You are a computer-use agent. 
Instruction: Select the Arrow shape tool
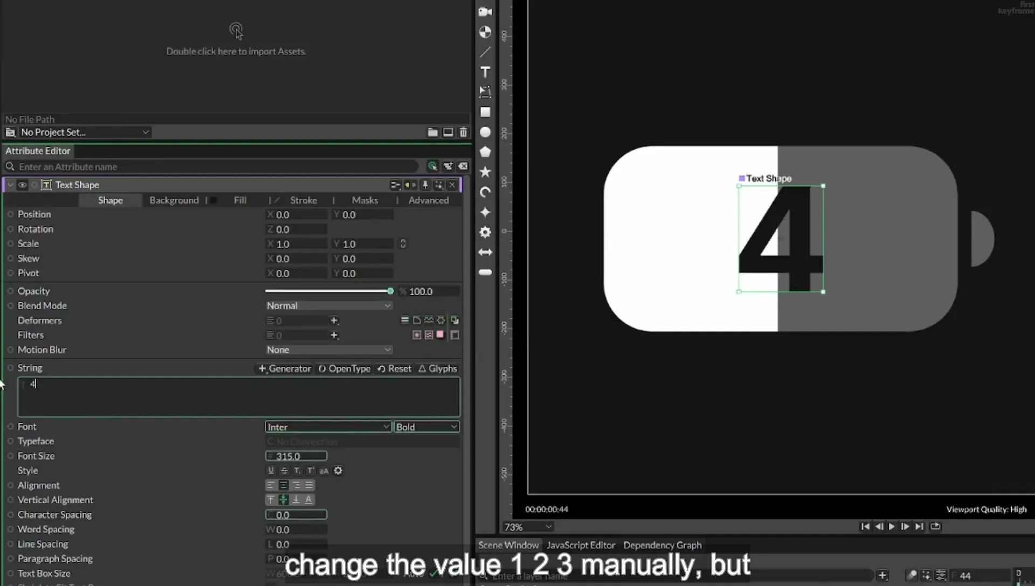pyautogui.click(x=485, y=252)
